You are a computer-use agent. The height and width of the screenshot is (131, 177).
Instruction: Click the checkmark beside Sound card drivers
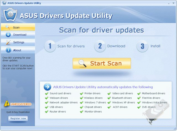[47, 93]
